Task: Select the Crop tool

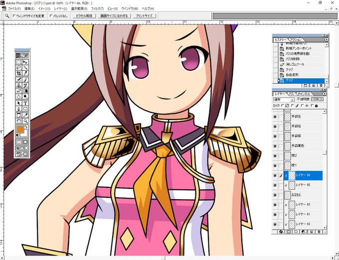Action: click(19, 73)
